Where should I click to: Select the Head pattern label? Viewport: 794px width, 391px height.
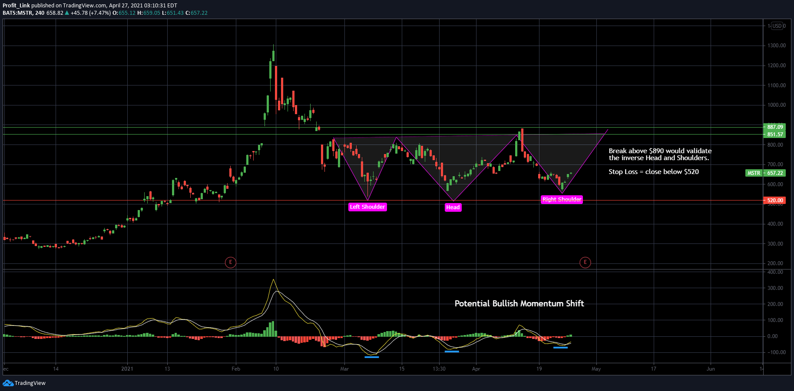pos(453,207)
